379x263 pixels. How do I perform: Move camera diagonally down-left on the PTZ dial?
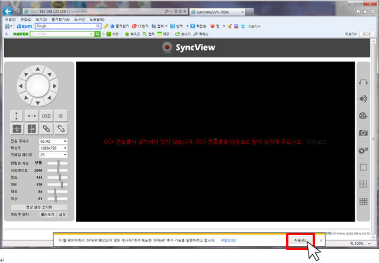point(26,98)
